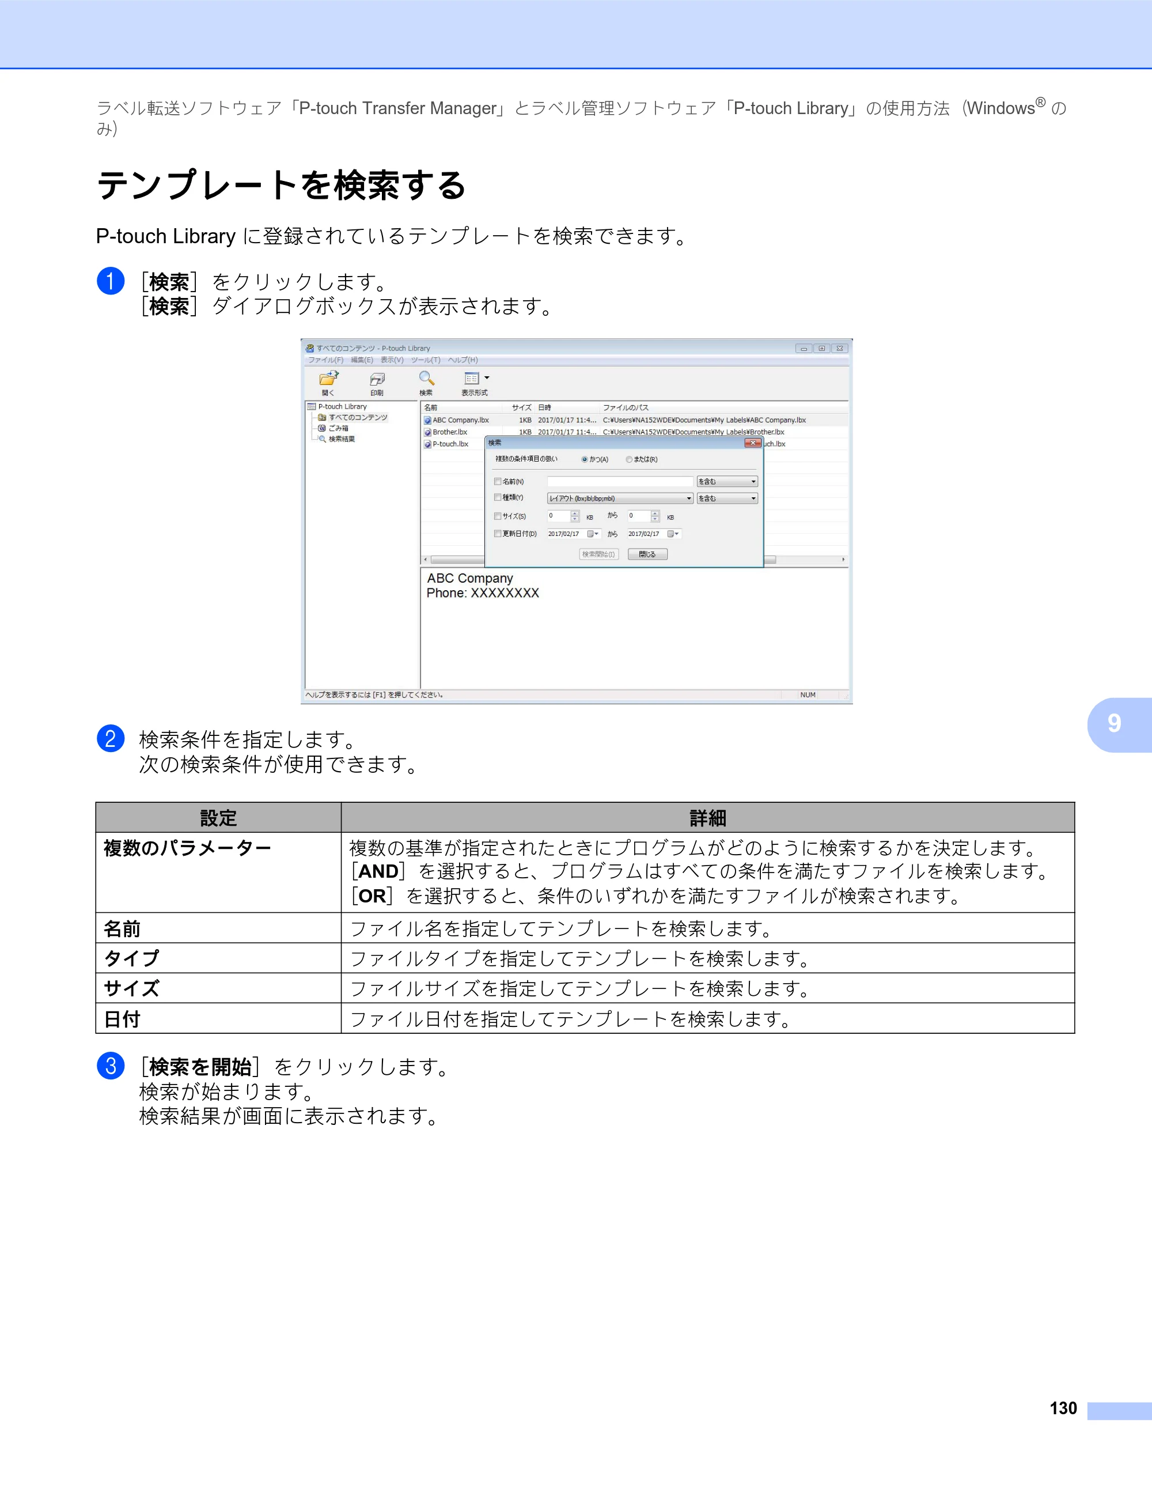The image size is (1152, 1488).
Task: Select the すべてのコンテンツ tree folder
Action: pyautogui.click(x=353, y=417)
